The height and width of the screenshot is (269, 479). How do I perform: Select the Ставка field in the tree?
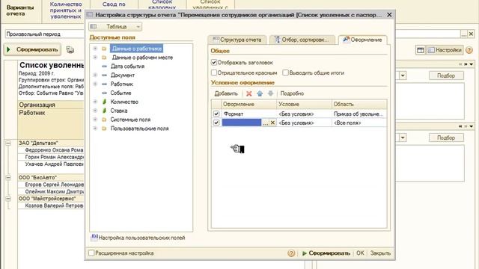click(x=119, y=111)
